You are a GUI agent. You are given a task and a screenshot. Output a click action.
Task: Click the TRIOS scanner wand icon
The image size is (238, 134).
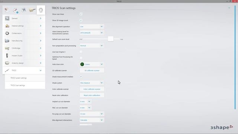[x=7, y=70]
